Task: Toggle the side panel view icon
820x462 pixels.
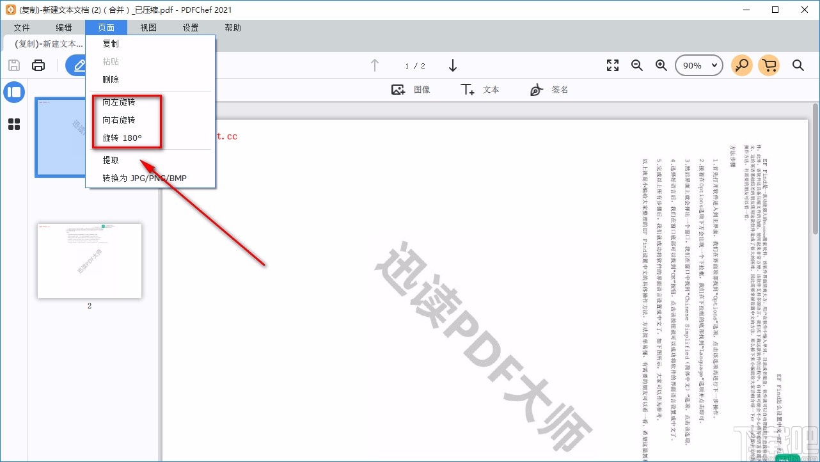Action: 14,92
